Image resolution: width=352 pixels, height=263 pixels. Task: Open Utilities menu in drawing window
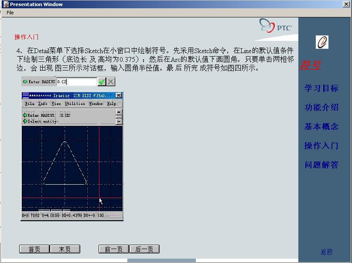click(x=75, y=104)
